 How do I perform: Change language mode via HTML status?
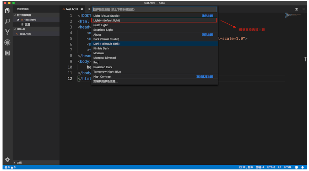pyautogui.click(x=288, y=167)
